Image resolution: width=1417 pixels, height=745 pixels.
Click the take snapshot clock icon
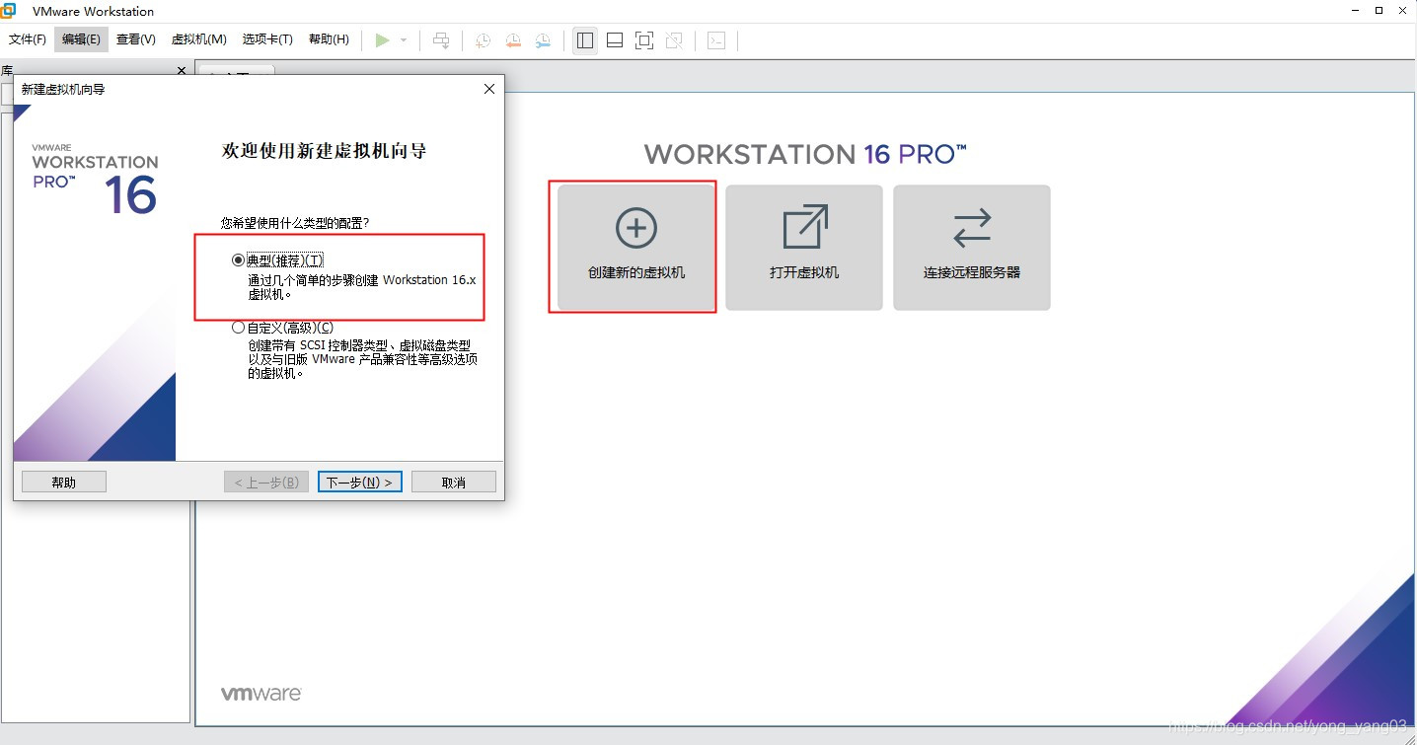(483, 40)
